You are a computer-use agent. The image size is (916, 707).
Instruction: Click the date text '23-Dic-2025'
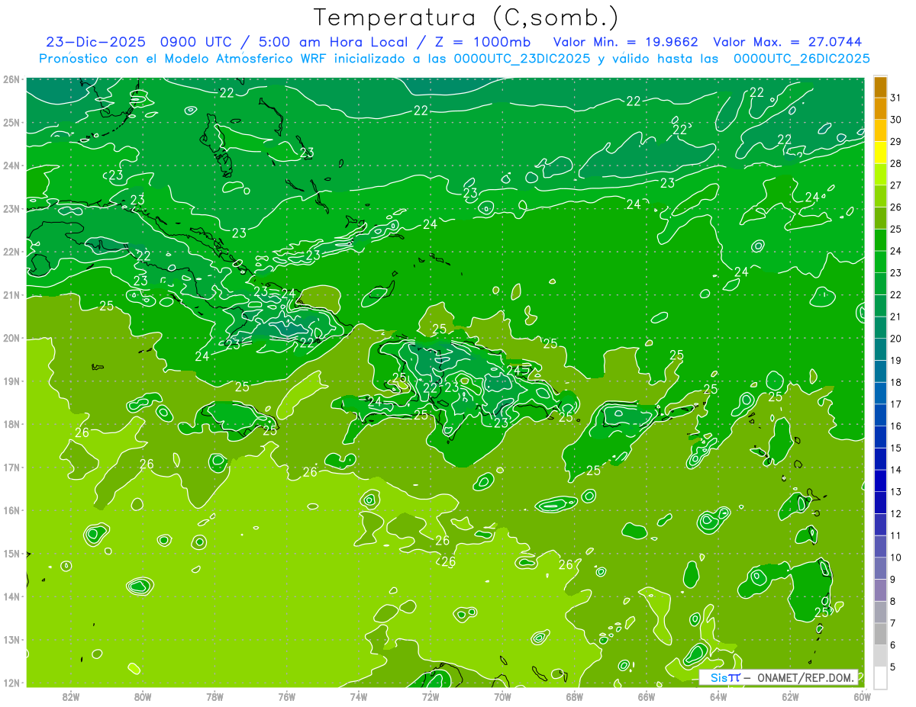tap(98, 41)
